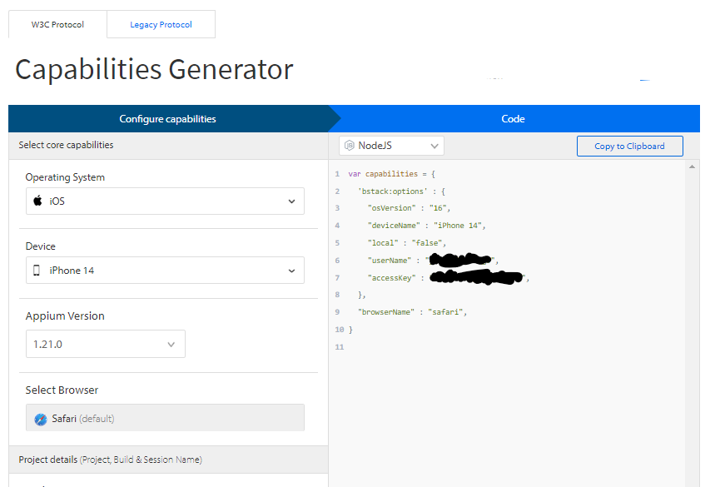Click the NodeJS hexagon icon
720x487 pixels.
pyautogui.click(x=350, y=146)
